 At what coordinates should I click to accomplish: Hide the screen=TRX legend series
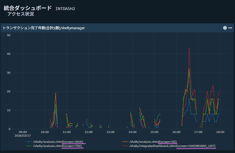[57, 146]
